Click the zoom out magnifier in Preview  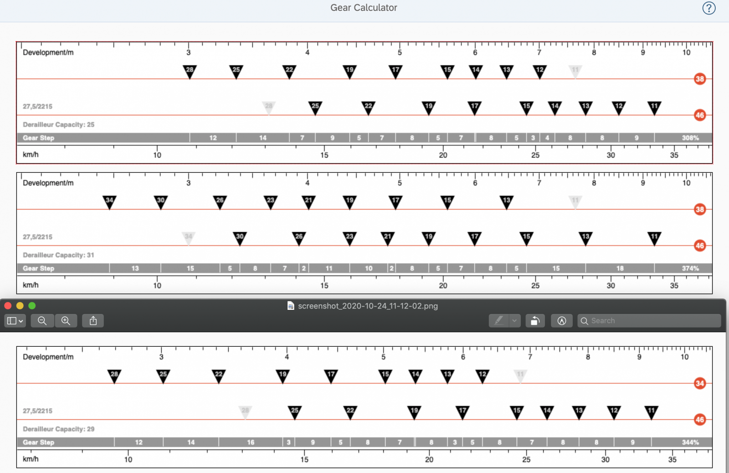coord(42,321)
